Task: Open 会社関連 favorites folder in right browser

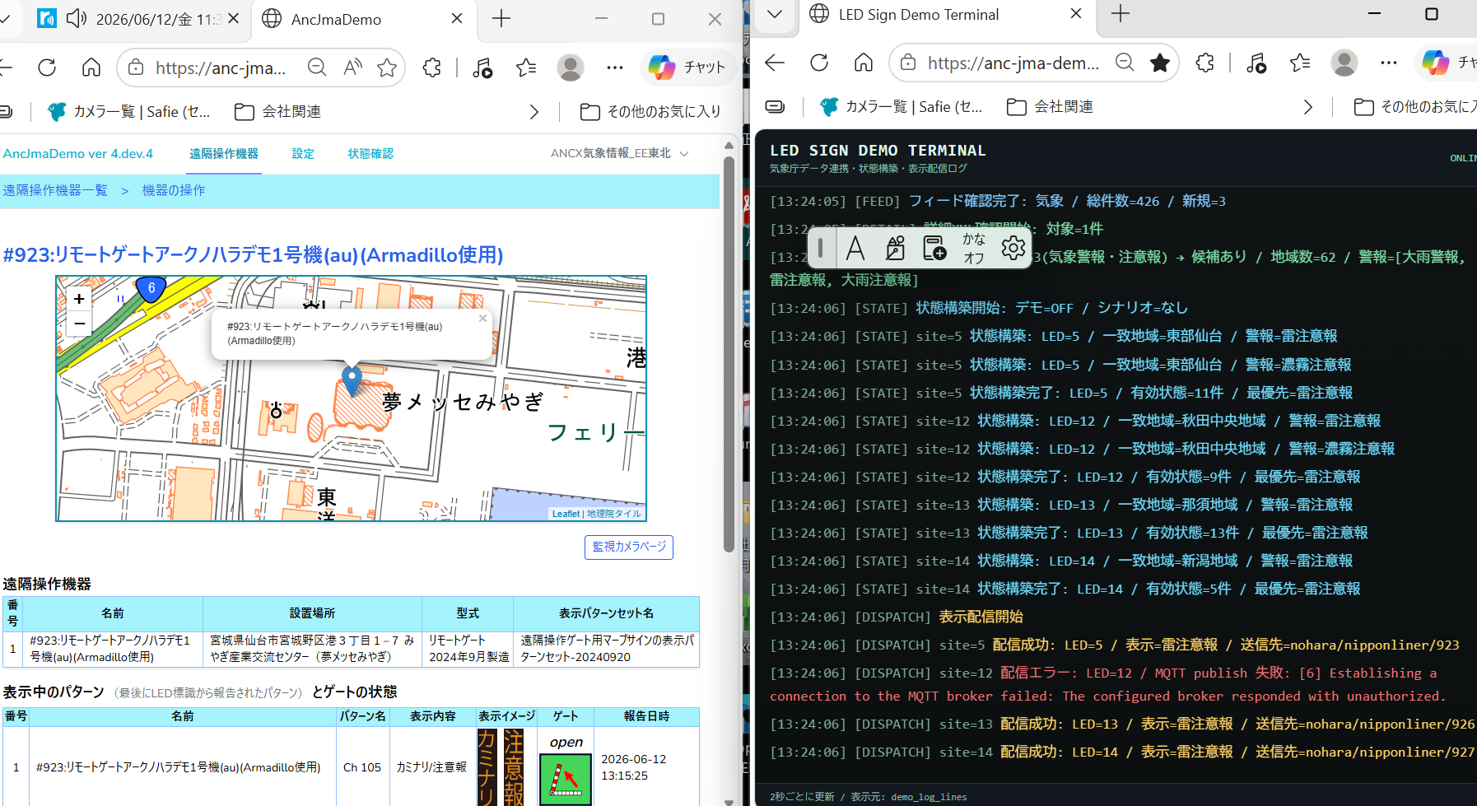Action: (x=1050, y=106)
